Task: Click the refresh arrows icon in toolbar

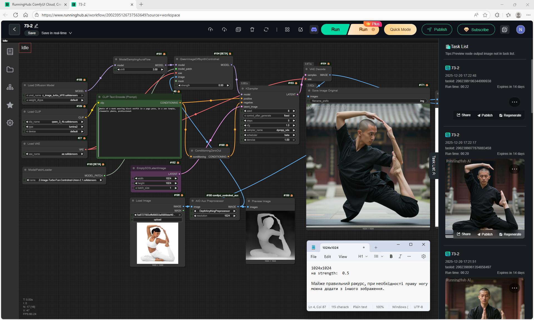Action: click(x=266, y=29)
